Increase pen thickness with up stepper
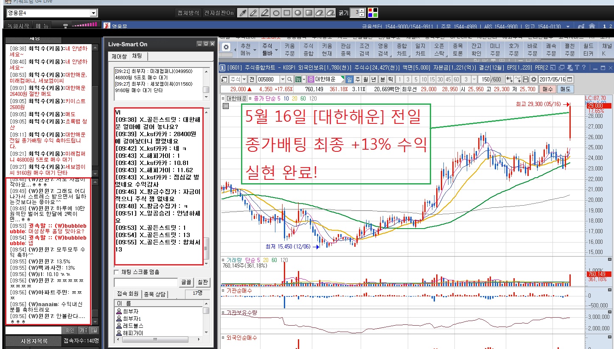Viewport: 614px width, 349px height. click(362, 11)
